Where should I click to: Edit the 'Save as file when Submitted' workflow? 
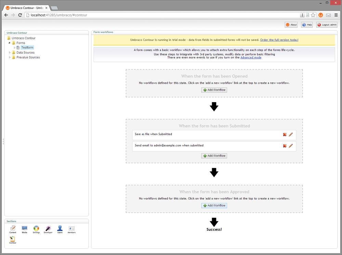click(x=291, y=135)
